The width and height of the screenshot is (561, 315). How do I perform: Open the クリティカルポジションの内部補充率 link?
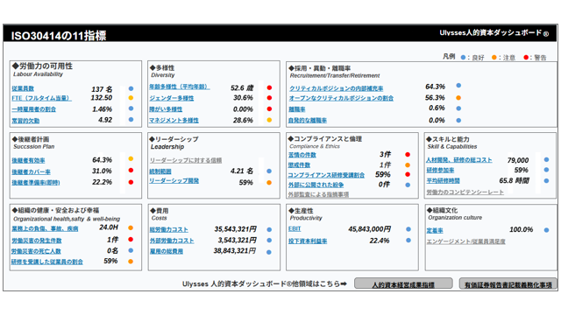[x=336, y=88]
